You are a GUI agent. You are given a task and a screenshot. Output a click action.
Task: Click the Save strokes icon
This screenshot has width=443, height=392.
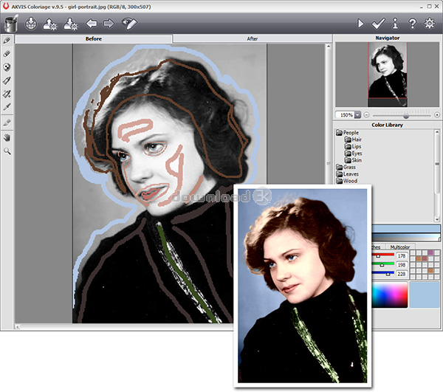click(x=72, y=24)
